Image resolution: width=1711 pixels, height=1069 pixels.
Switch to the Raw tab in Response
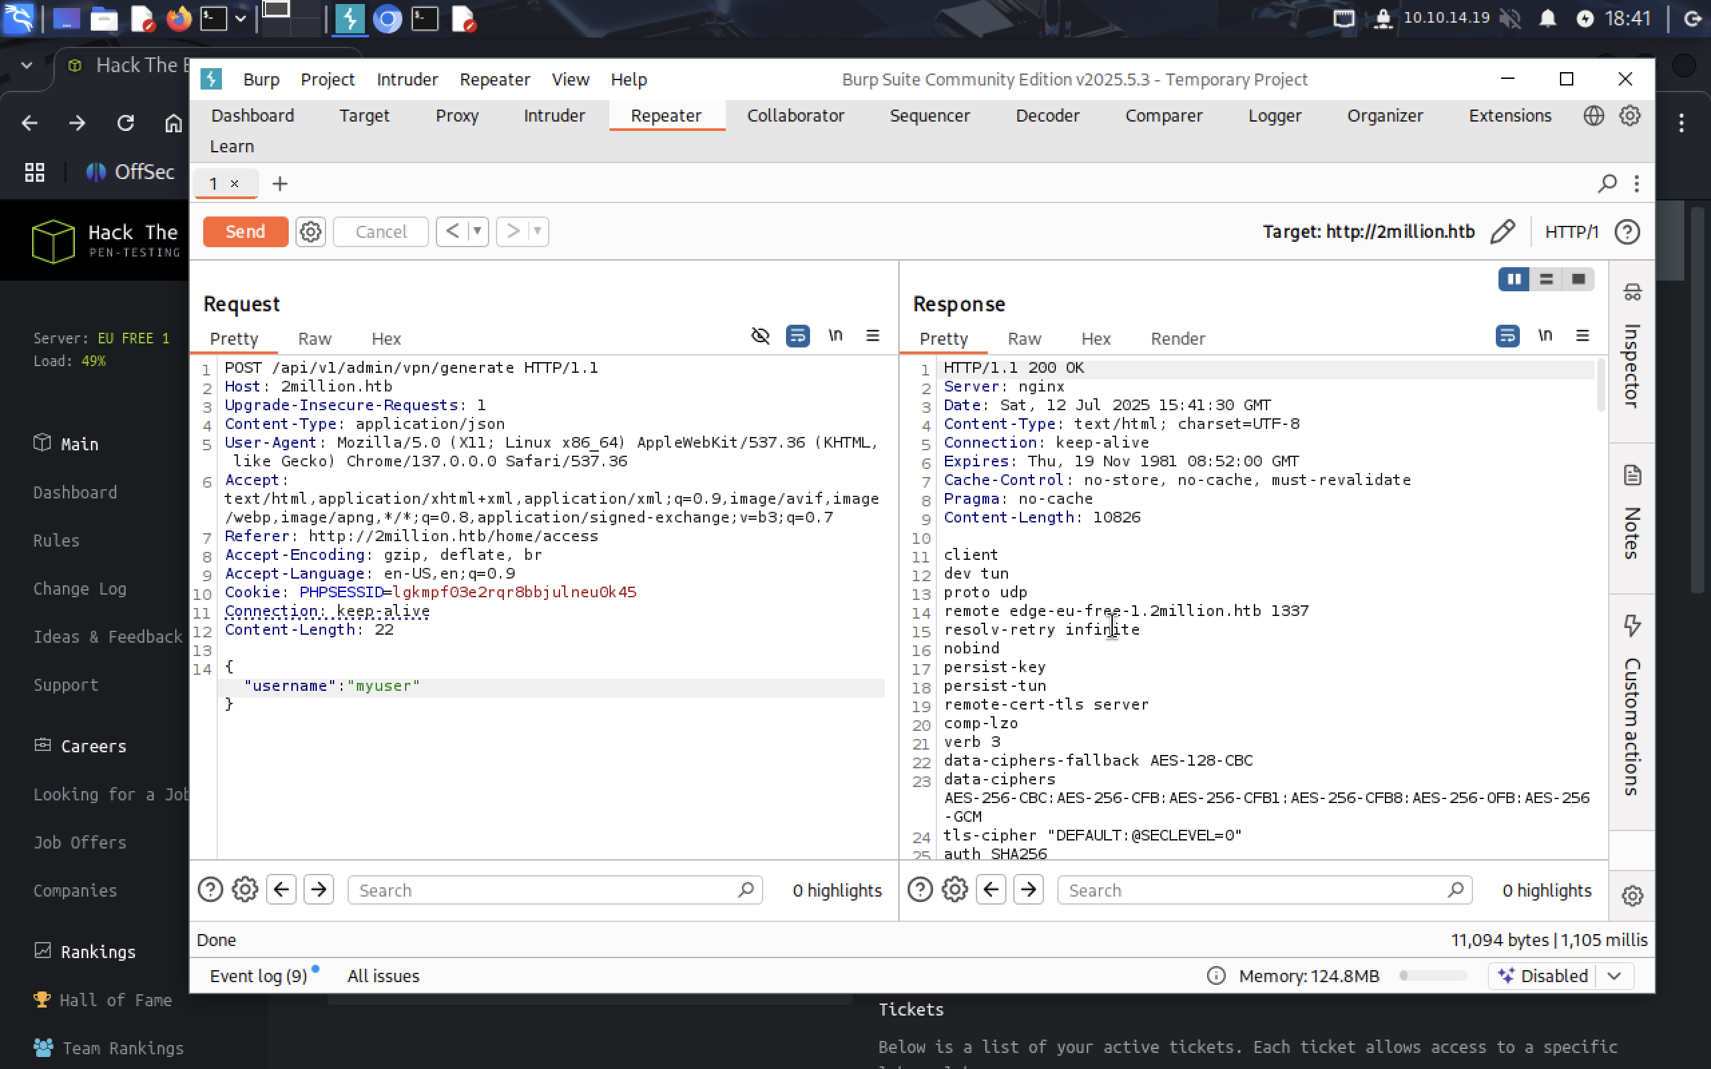pos(1024,339)
